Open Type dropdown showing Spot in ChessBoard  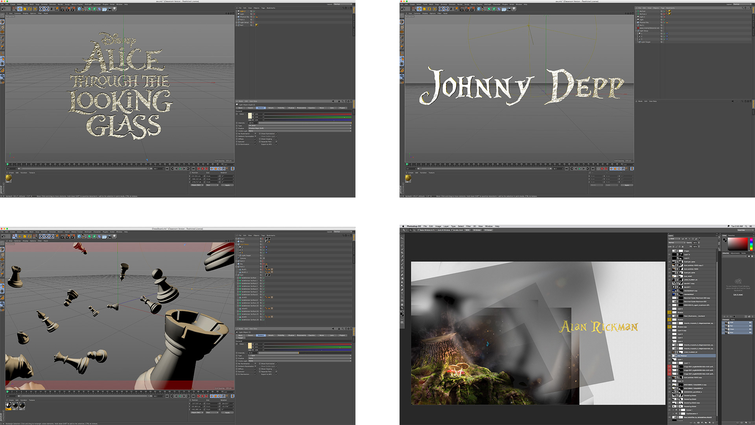[300, 356]
